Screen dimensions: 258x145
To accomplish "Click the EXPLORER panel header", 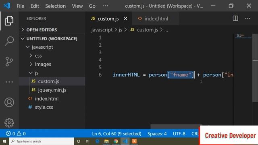I will [36, 19].
